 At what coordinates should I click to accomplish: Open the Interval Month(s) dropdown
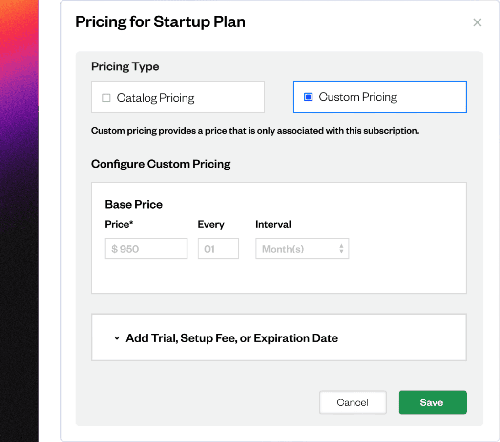(x=302, y=249)
